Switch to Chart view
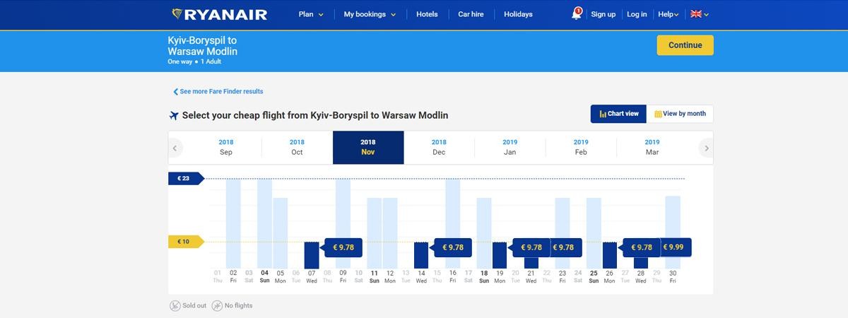Viewport: 848px width, 318px height. click(618, 114)
